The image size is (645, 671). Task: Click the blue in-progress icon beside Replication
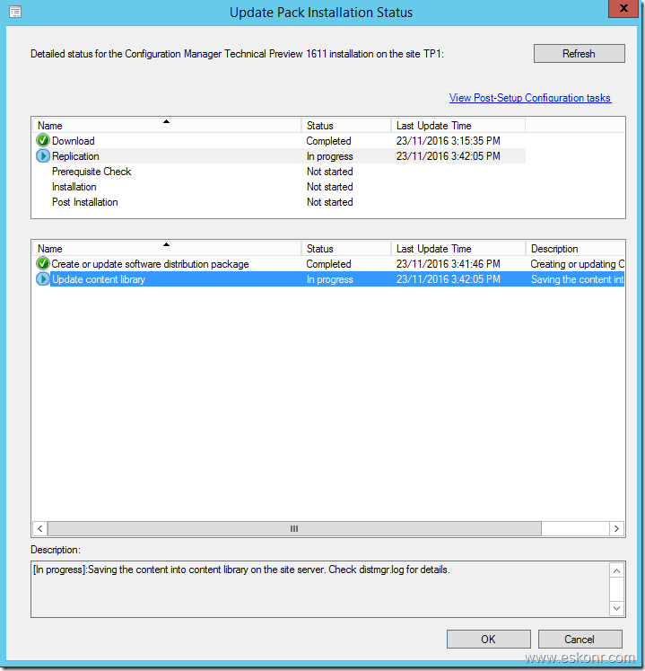pyautogui.click(x=43, y=155)
